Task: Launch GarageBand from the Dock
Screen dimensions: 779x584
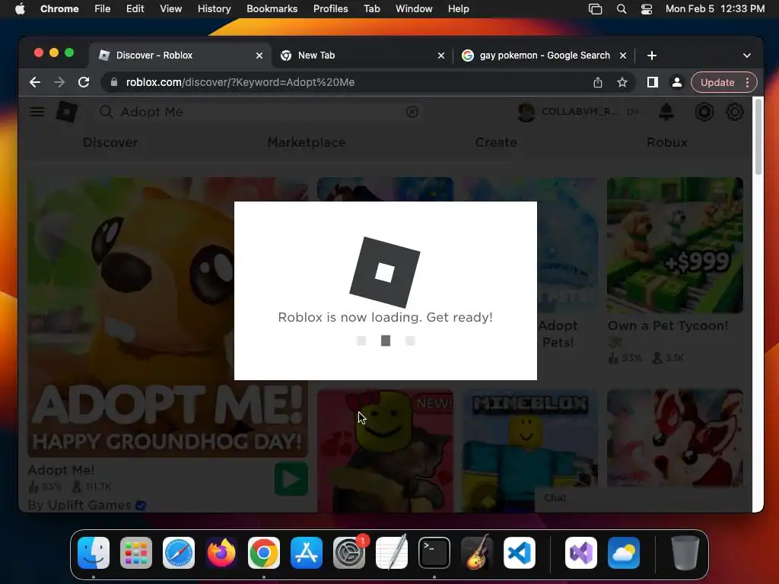Action: (x=477, y=553)
